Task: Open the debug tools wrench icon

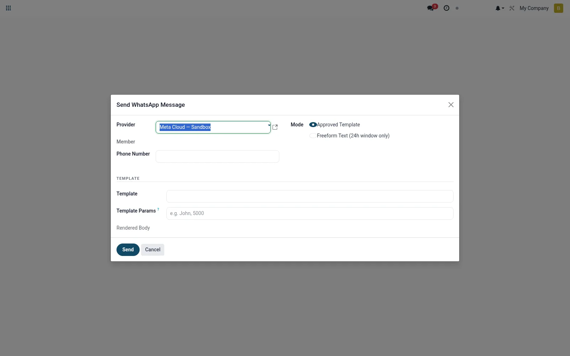Action: (x=512, y=8)
